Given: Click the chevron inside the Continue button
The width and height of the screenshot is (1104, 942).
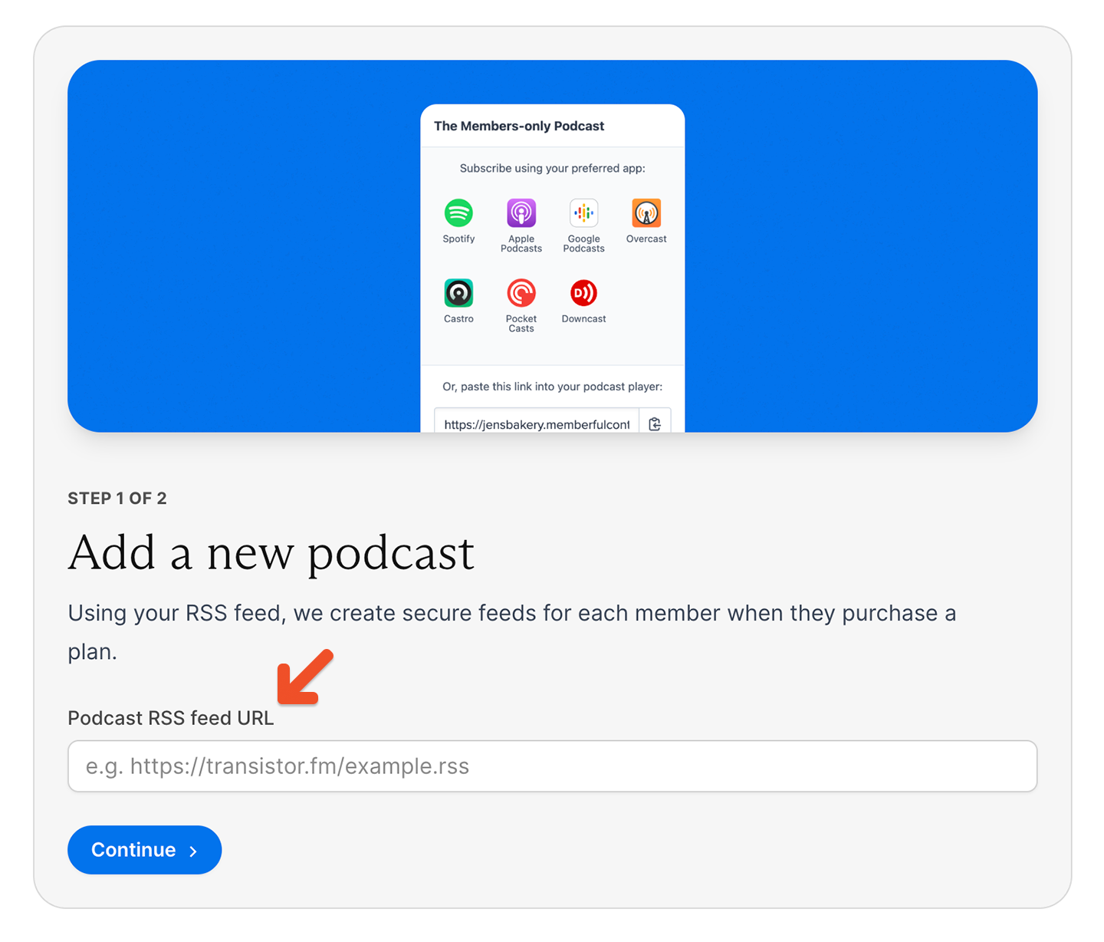Looking at the screenshot, I should (192, 850).
